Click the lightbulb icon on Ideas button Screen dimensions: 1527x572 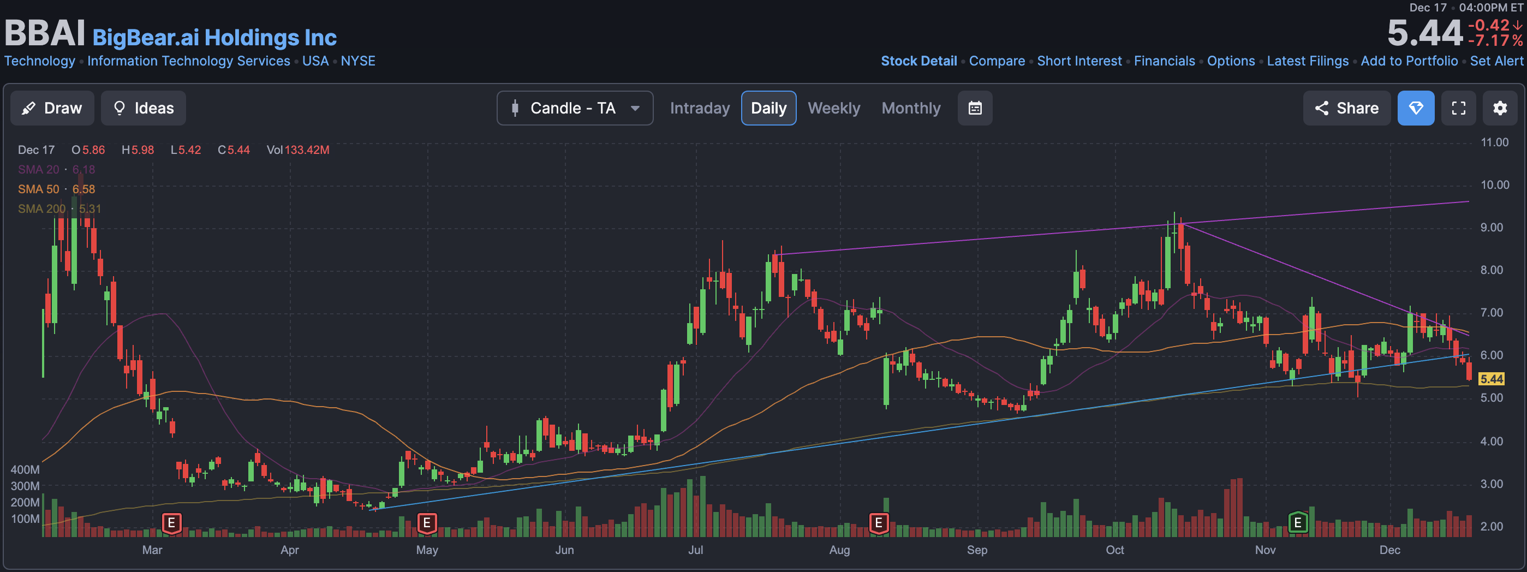[x=119, y=108]
